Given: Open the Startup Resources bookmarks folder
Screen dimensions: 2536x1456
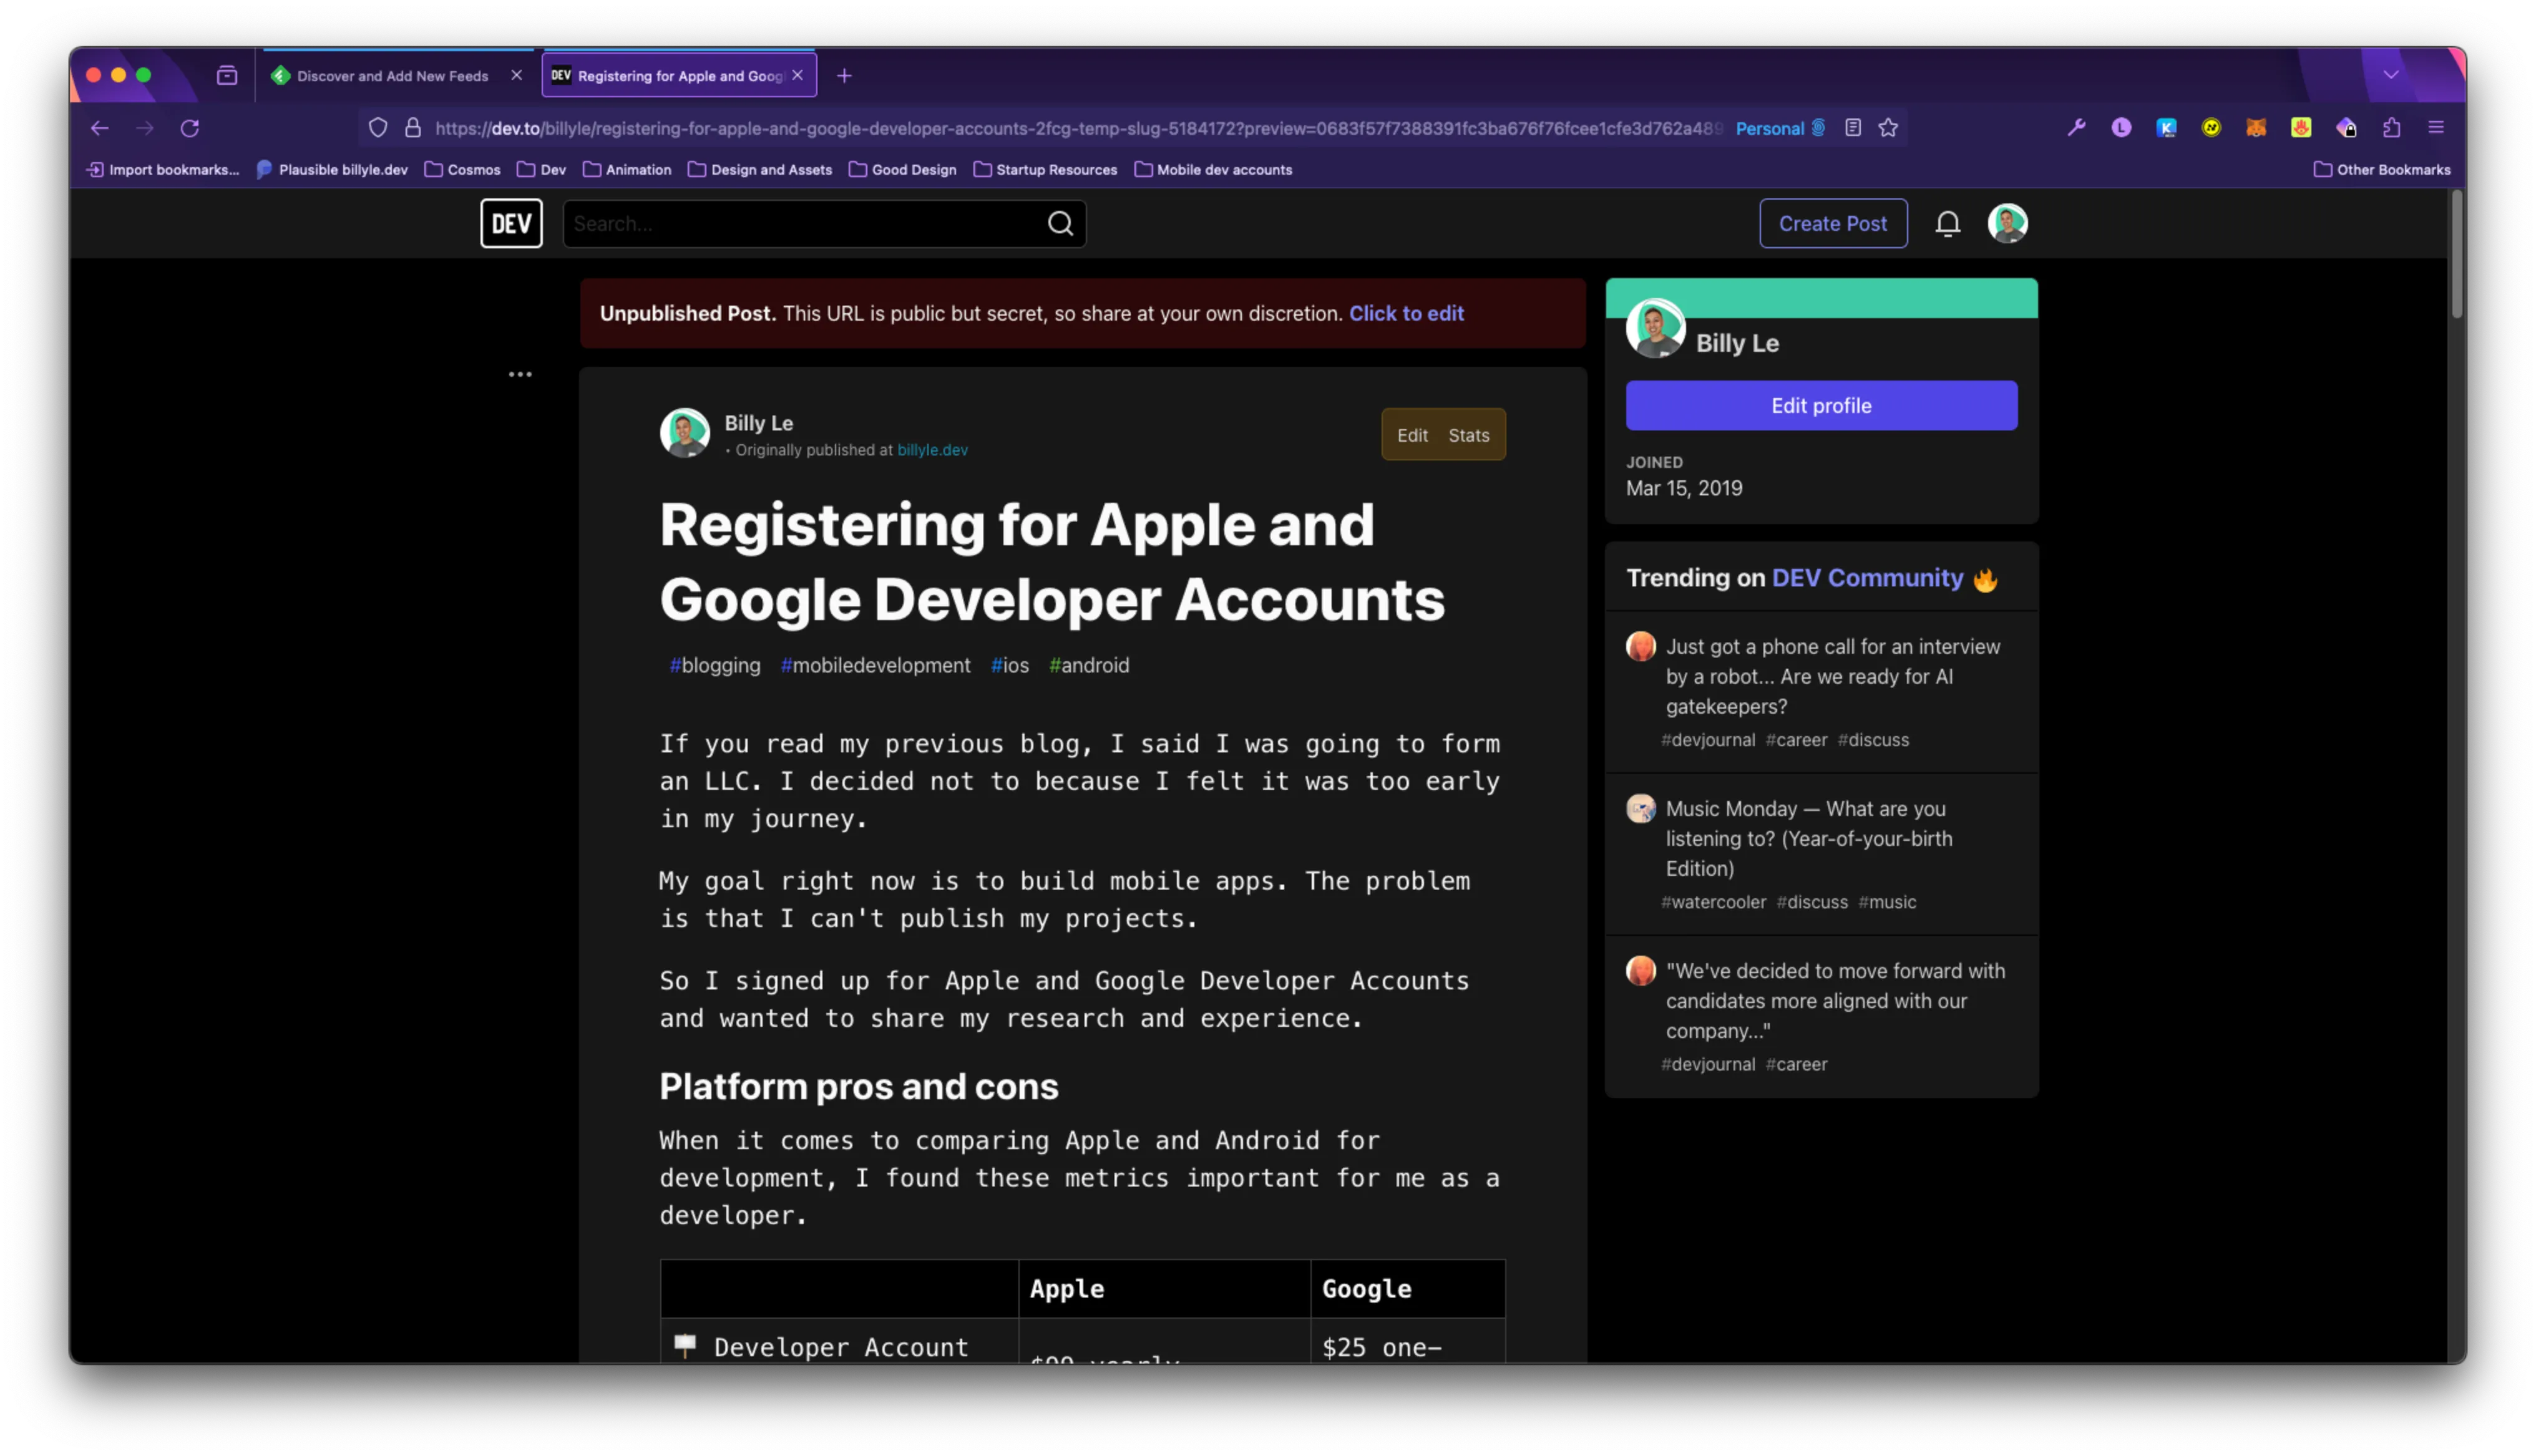Looking at the screenshot, I should (x=1046, y=170).
